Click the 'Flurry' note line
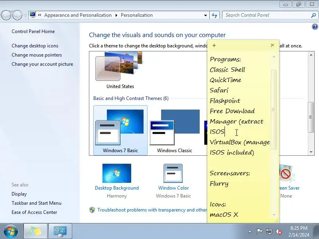This screenshot has height=239, width=319. 219,184
